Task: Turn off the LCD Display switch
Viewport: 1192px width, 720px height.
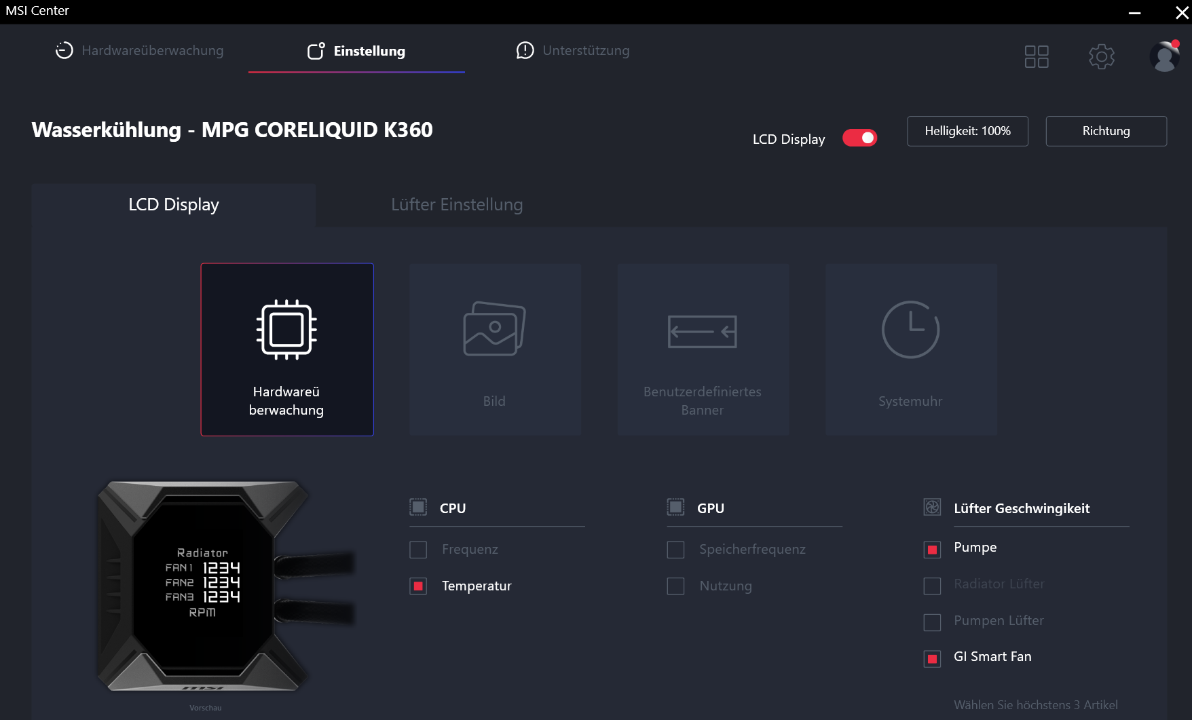Action: [x=860, y=138]
